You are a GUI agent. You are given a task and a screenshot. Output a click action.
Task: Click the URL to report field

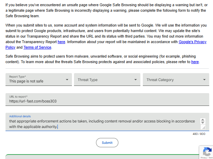[x=107, y=100]
